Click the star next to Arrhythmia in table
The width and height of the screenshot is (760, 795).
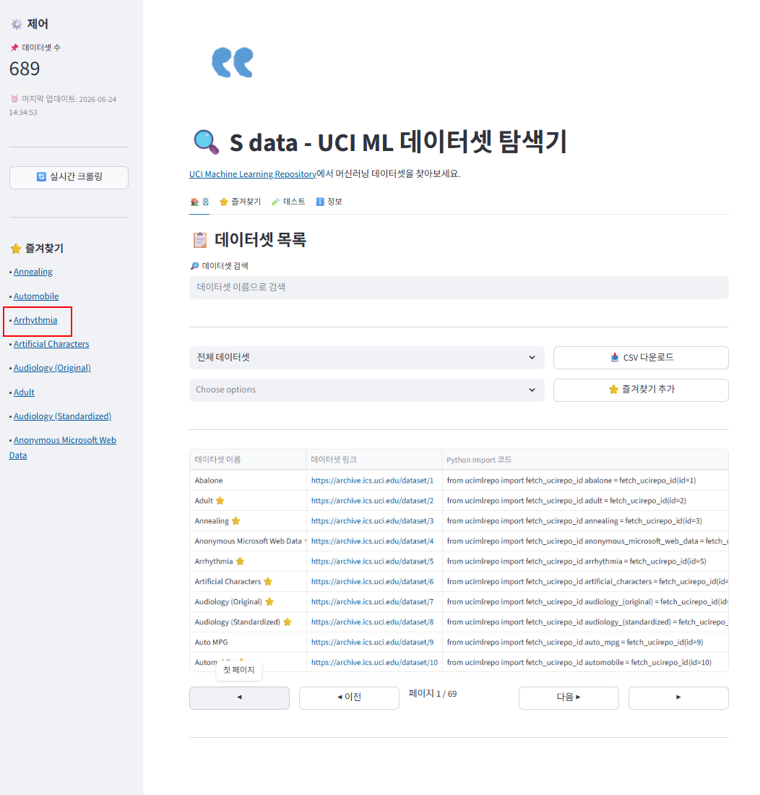(240, 562)
